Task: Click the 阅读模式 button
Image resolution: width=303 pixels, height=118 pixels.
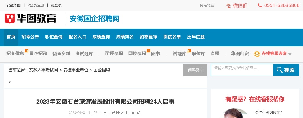Action: point(195,70)
